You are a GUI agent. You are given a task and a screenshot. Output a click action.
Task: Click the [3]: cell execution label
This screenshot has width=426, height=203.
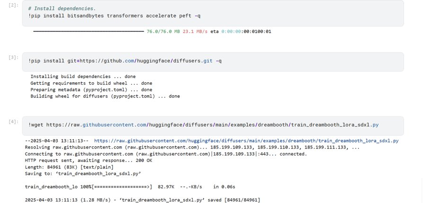tap(14, 57)
